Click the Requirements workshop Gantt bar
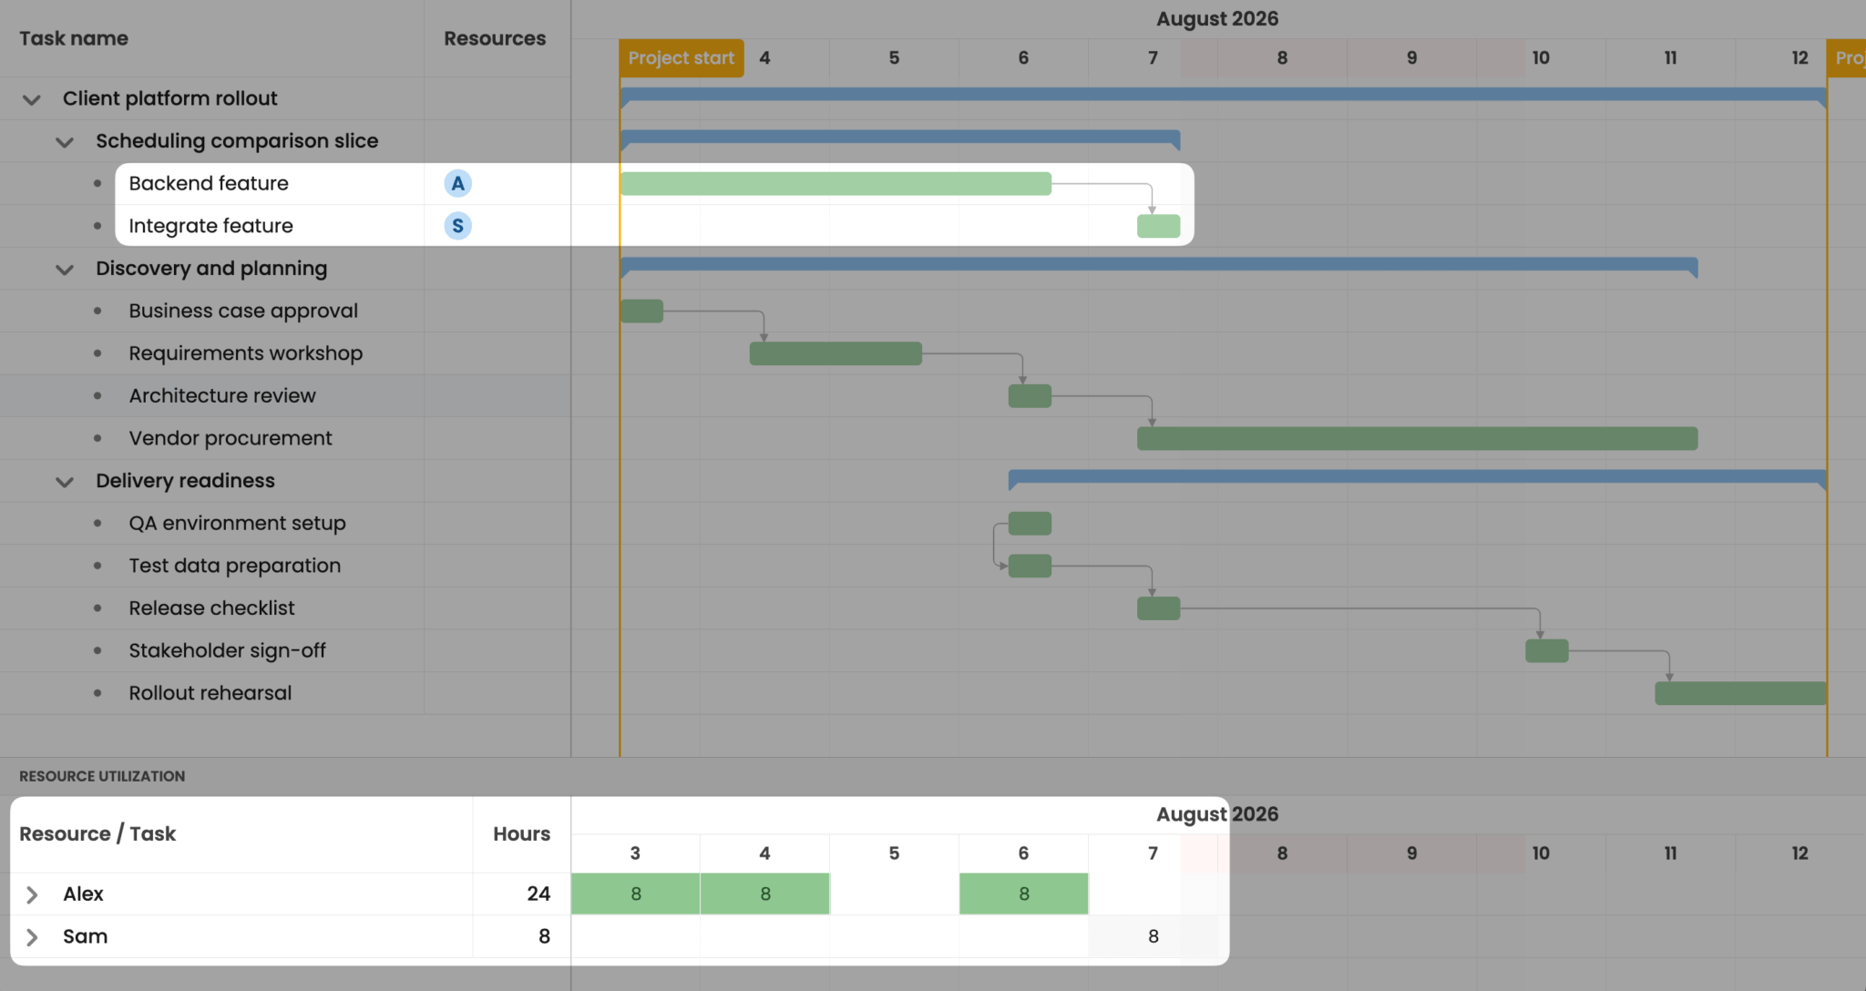The width and height of the screenshot is (1866, 991). tap(836, 353)
